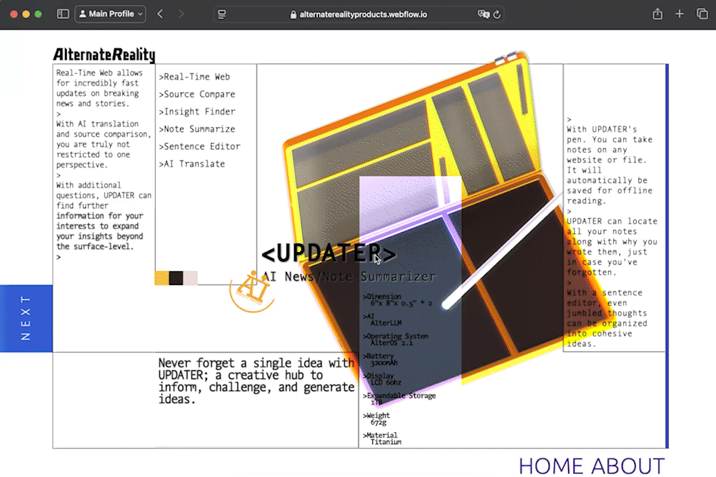Click the blue NEXT button
716x477 pixels.
click(26, 318)
